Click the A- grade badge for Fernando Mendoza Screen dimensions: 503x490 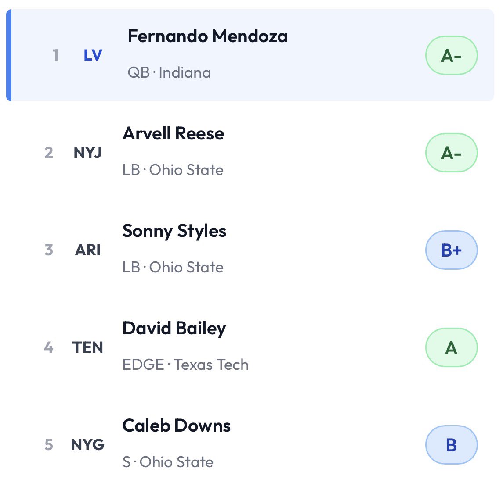451,55
